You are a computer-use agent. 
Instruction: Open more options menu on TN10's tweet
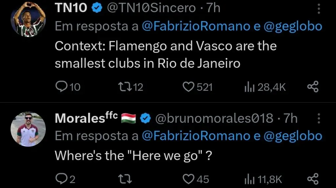tap(319, 9)
